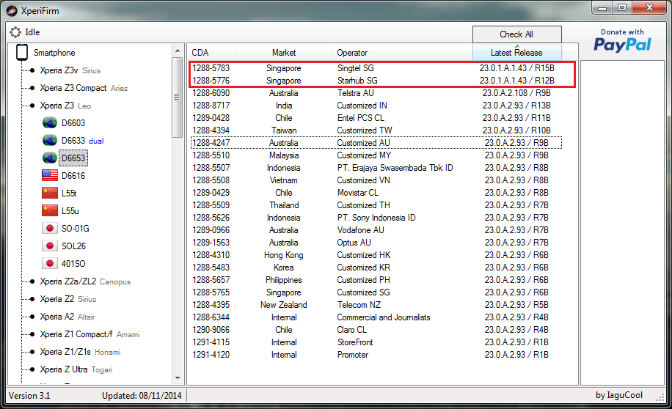Click the Japan flag icon for 401SO

(x=50, y=264)
